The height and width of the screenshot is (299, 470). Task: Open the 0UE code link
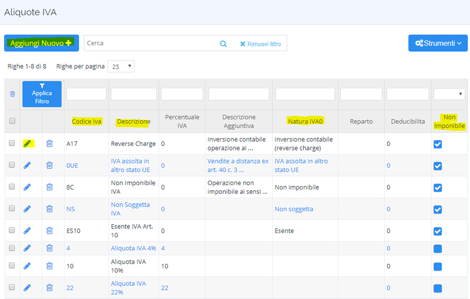(72, 166)
